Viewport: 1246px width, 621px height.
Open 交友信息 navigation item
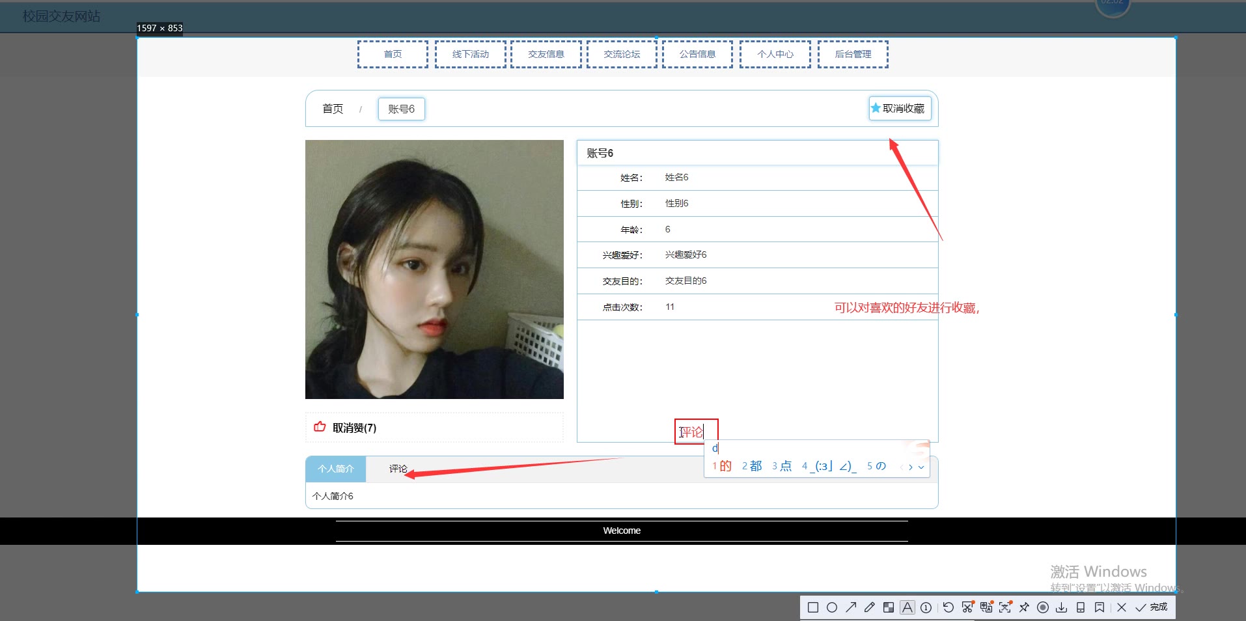(546, 54)
